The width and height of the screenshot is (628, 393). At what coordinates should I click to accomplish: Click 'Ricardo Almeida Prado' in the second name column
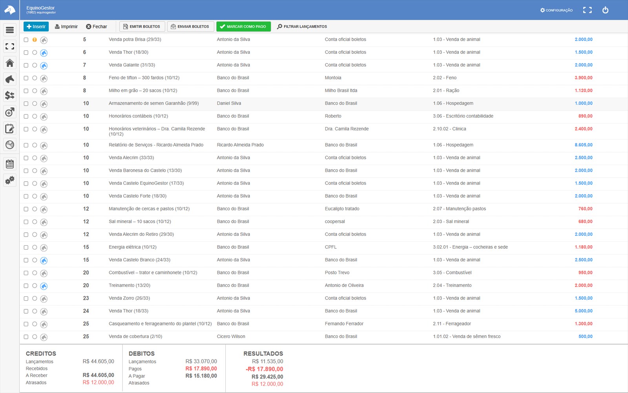point(240,145)
